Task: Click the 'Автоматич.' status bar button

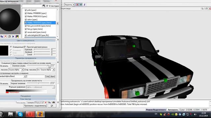Action: pos(173,110)
